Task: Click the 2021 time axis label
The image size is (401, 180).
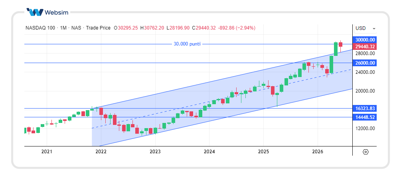Action: 47,152
